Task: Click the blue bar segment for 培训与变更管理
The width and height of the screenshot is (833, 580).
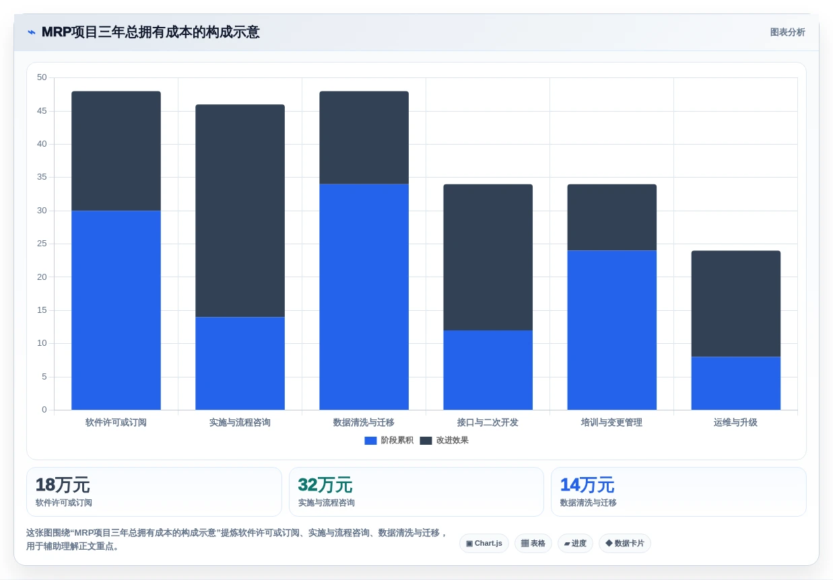Action: [611, 330]
